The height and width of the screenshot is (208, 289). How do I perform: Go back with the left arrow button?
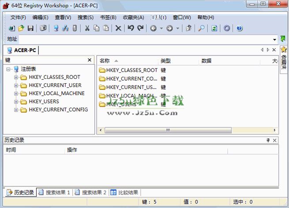point(154,28)
